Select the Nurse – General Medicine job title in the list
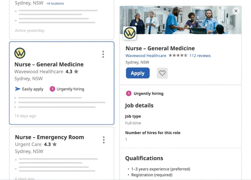The height and width of the screenshot is (180, 251). [x=49, y=64]
